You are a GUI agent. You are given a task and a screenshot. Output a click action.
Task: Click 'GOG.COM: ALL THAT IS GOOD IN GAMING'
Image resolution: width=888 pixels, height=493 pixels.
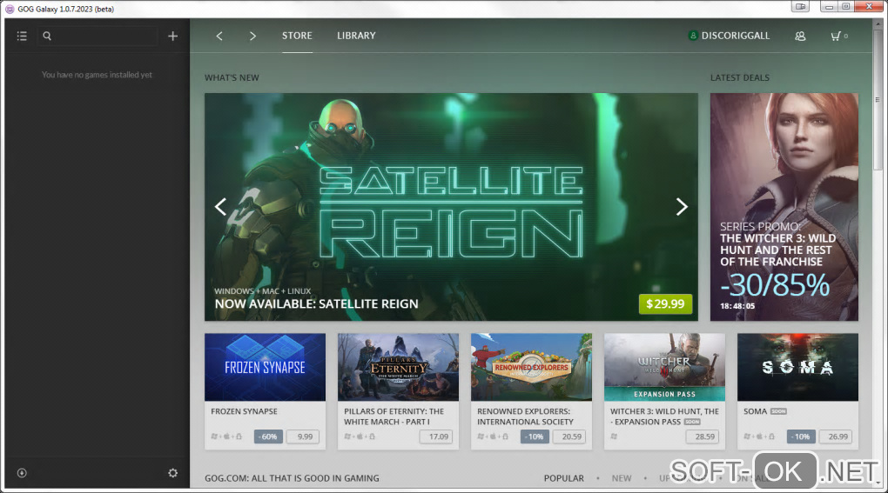click(292, 477)
